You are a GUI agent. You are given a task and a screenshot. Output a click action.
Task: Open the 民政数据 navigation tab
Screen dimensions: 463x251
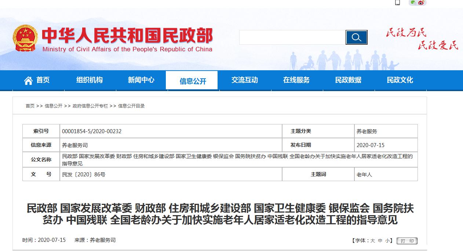[348, 80]
